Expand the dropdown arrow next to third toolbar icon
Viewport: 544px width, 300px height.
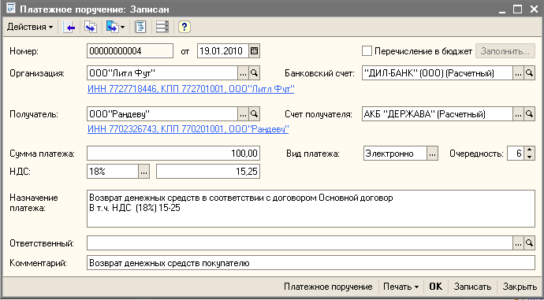coord(123,27)
